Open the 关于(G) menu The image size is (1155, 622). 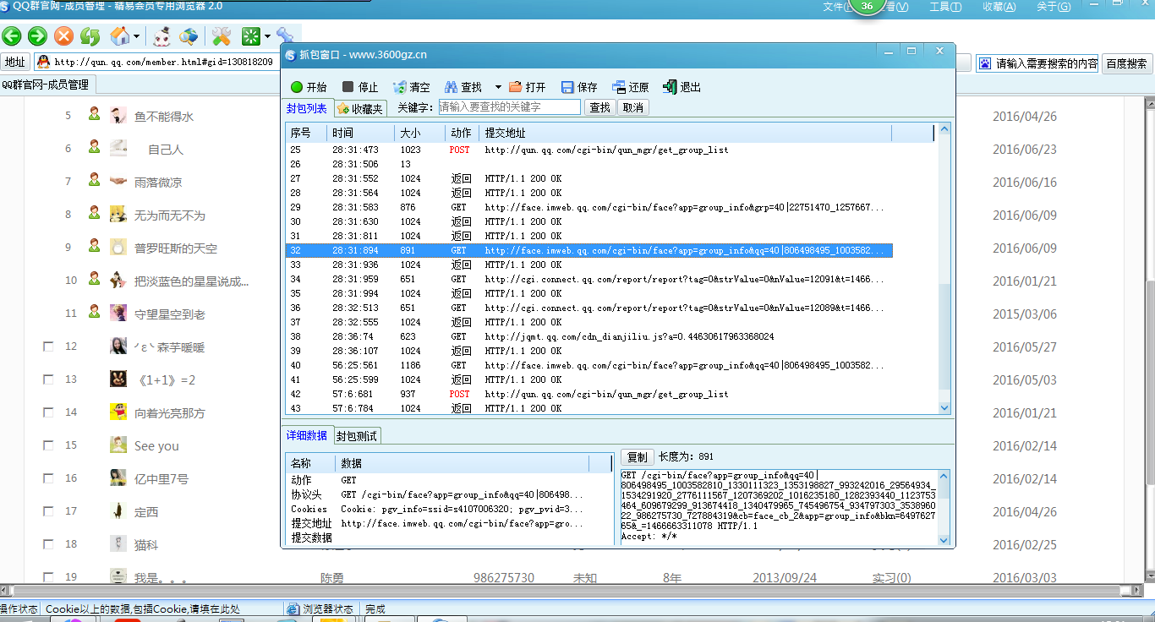[1054, 7]
